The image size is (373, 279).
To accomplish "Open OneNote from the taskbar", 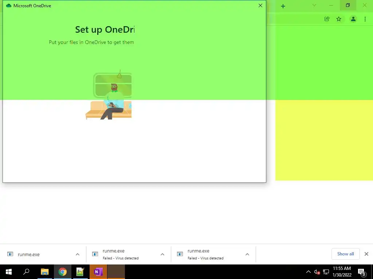I will 98,272.
